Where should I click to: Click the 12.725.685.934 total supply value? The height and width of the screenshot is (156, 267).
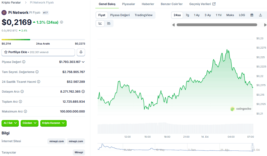74,101
